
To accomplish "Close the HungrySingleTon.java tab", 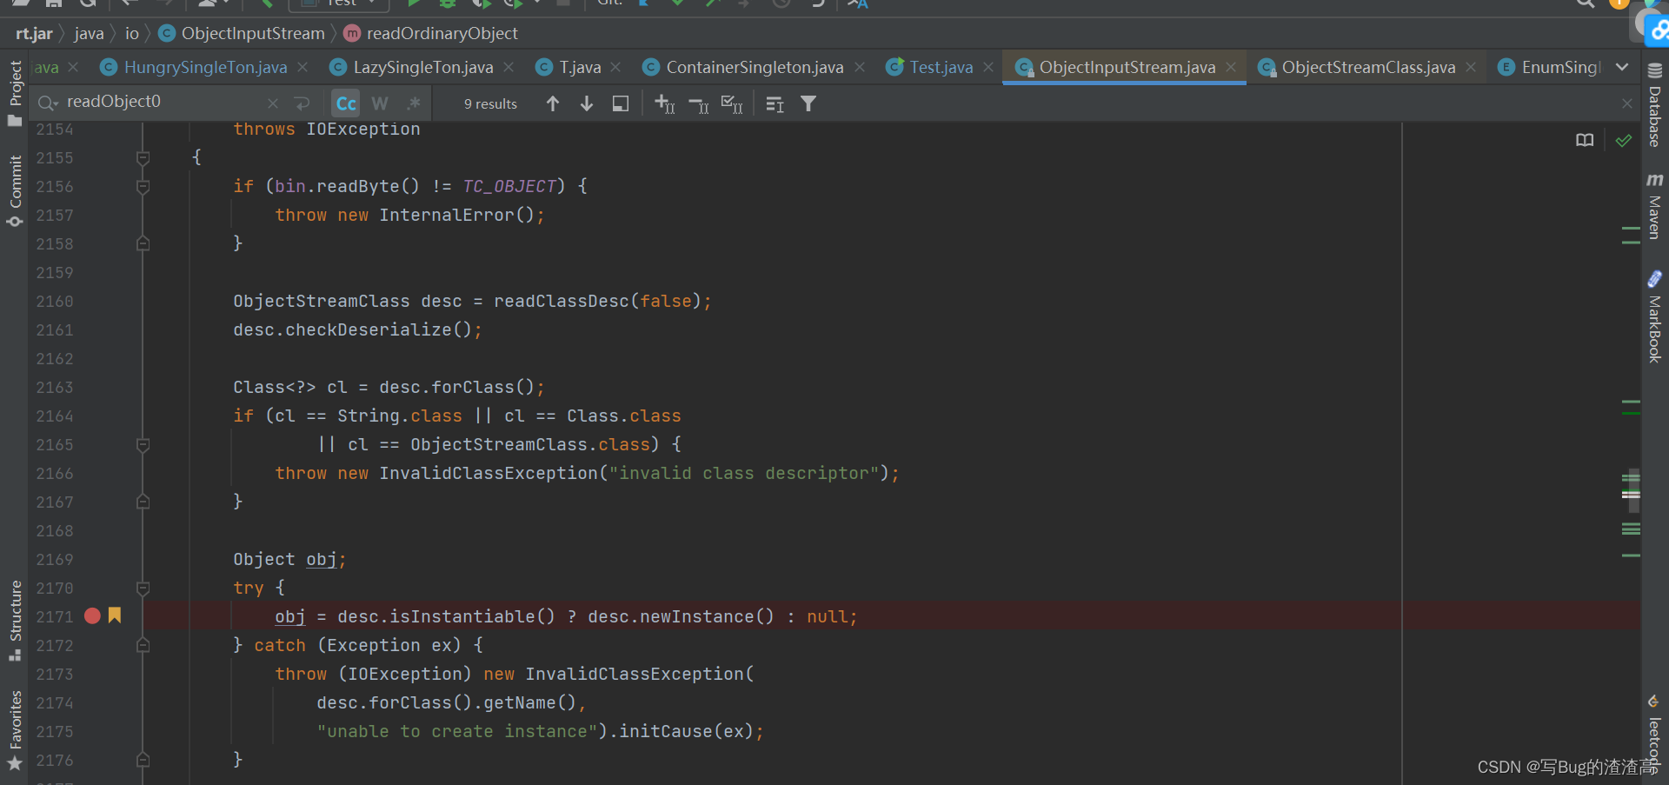I will (x=303, y=67).
